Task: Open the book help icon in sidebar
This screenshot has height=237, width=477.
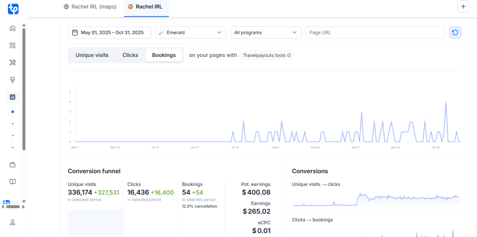Action: [13, 182]
